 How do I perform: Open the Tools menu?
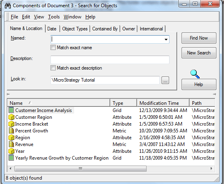tap(54, 17)
